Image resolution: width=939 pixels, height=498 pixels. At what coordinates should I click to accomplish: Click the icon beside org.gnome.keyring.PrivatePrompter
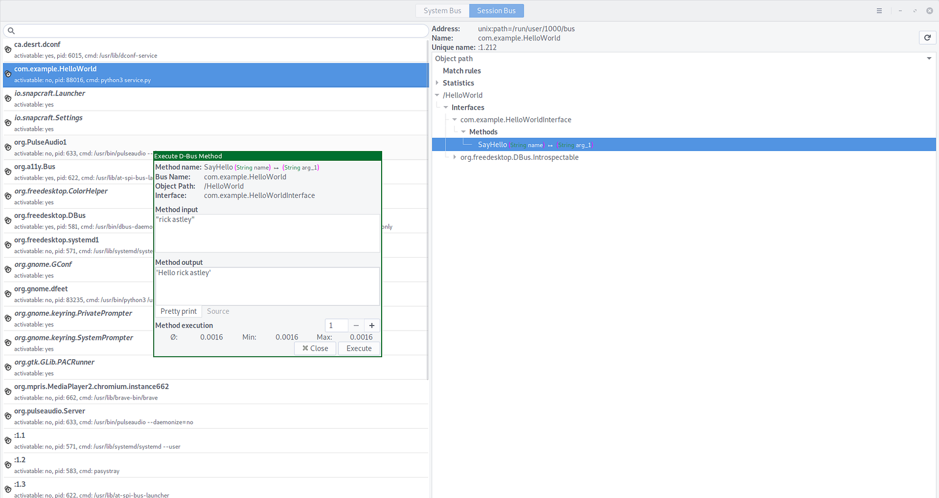point(8,318)
